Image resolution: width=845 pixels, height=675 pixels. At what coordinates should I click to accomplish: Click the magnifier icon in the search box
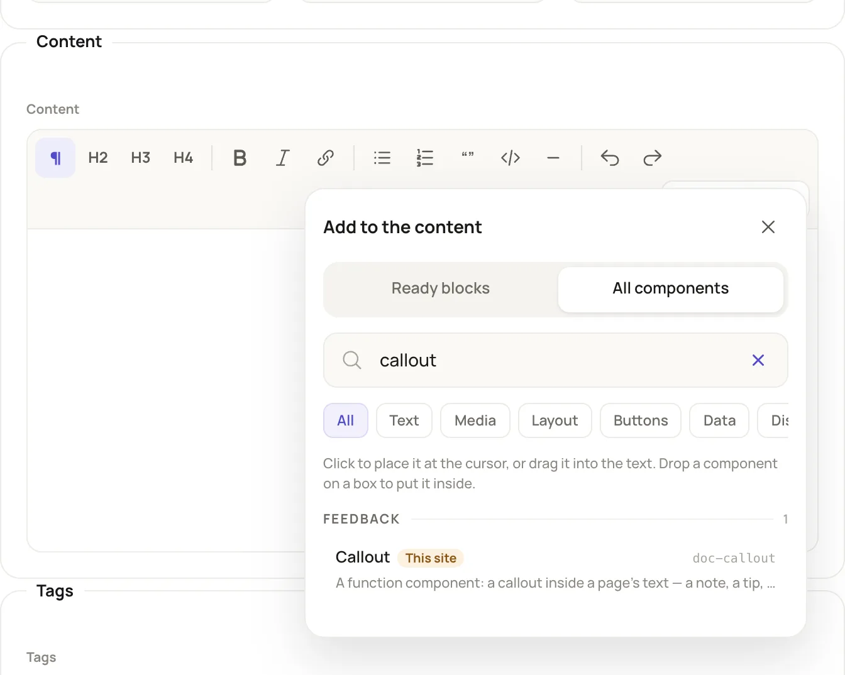pyautogui.click(x=352, y=360)
